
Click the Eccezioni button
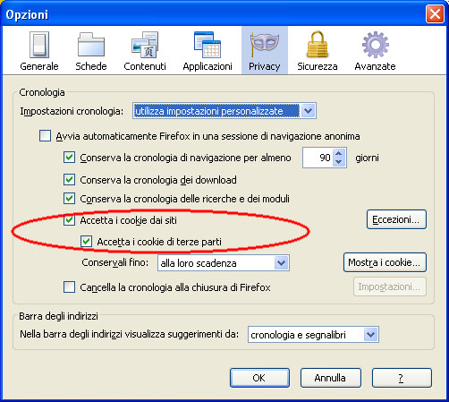(x=396, y=219)
